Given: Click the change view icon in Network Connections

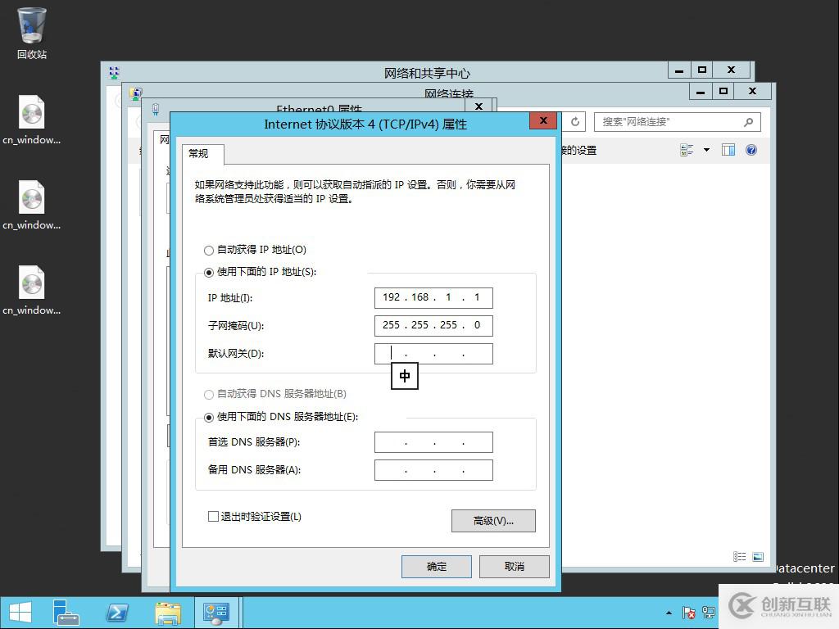Looking at the screenshot, I should [687, 151].
